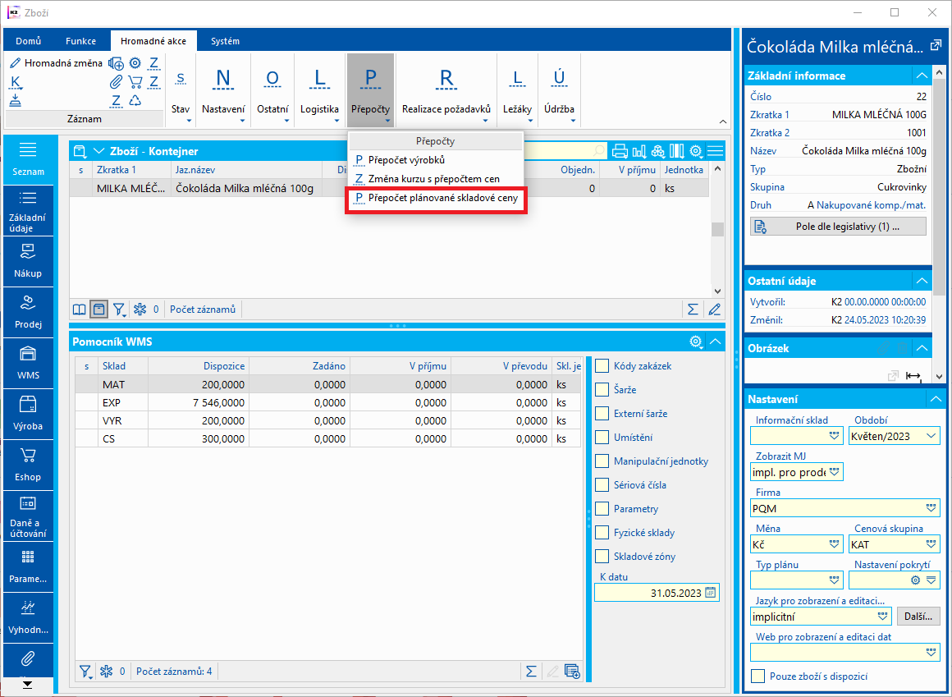952x697 pixels.
Task: Switch to Systém ribbon tab
Action: [x=225, y=41]
